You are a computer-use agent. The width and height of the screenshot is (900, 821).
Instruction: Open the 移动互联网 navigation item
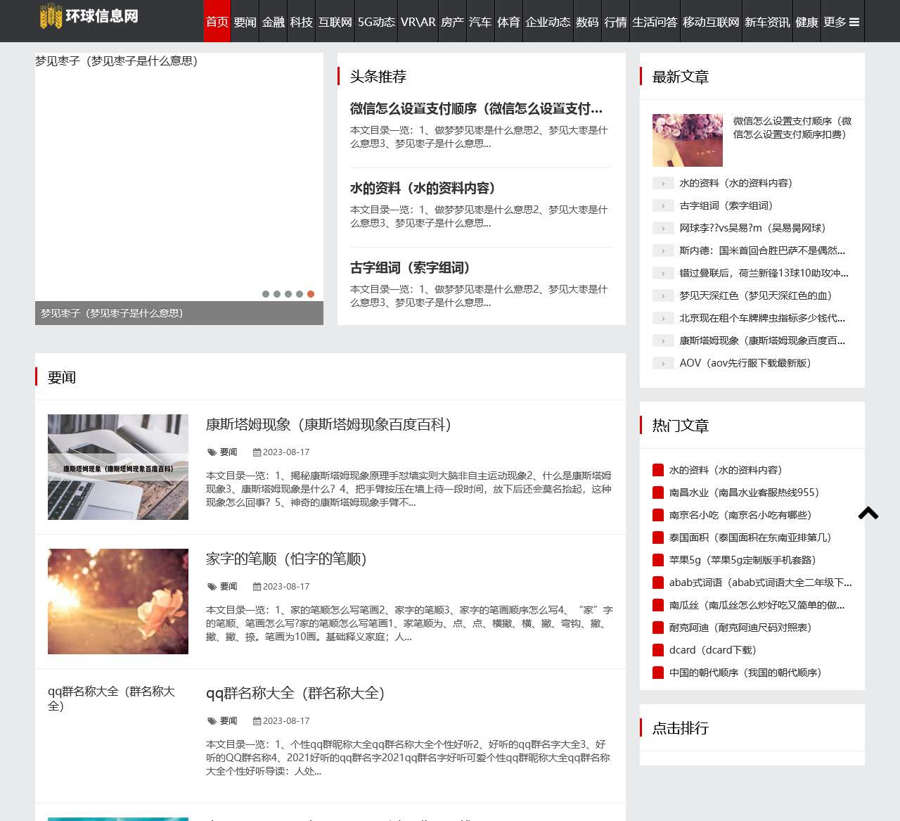[x=711, y=21]
